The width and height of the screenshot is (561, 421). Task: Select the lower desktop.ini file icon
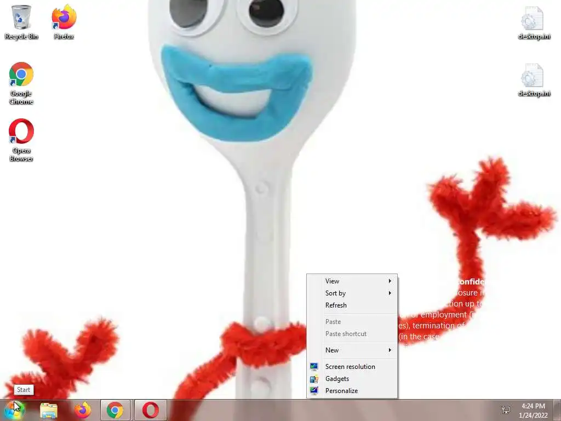[x=534, y=80]
